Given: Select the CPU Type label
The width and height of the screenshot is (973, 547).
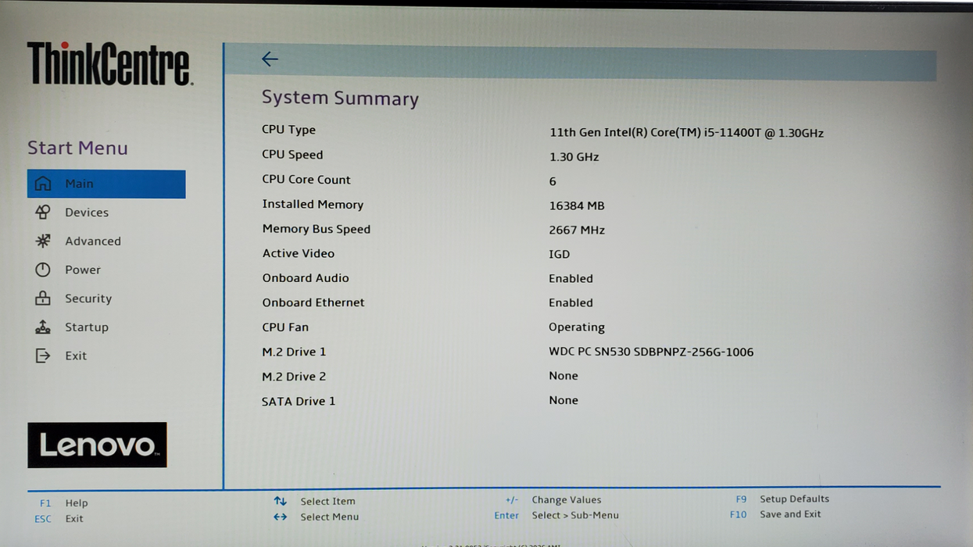Looking at the screenshot, I should pos(288,130).
